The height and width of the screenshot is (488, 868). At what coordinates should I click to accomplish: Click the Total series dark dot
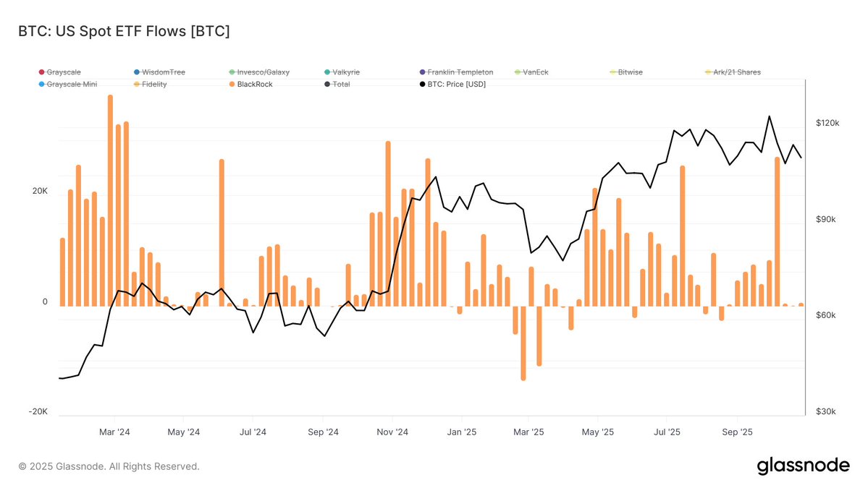(x=327, y=85)
